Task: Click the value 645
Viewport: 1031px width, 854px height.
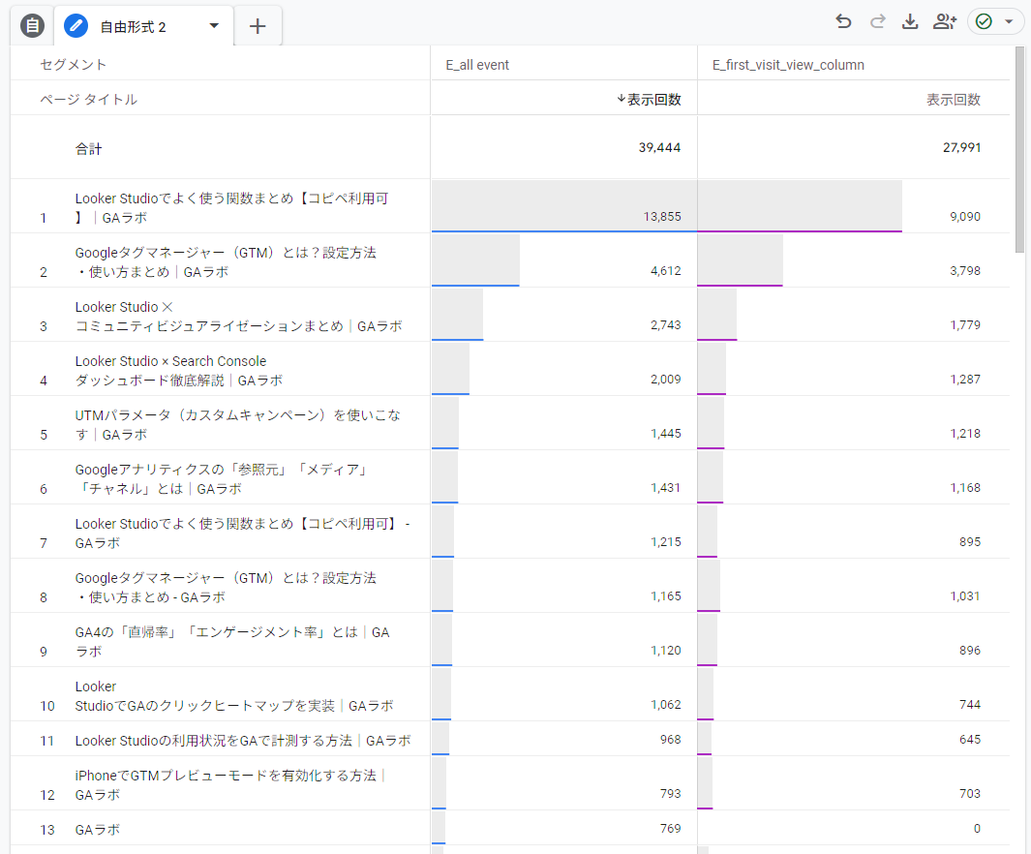Action: 969,740
